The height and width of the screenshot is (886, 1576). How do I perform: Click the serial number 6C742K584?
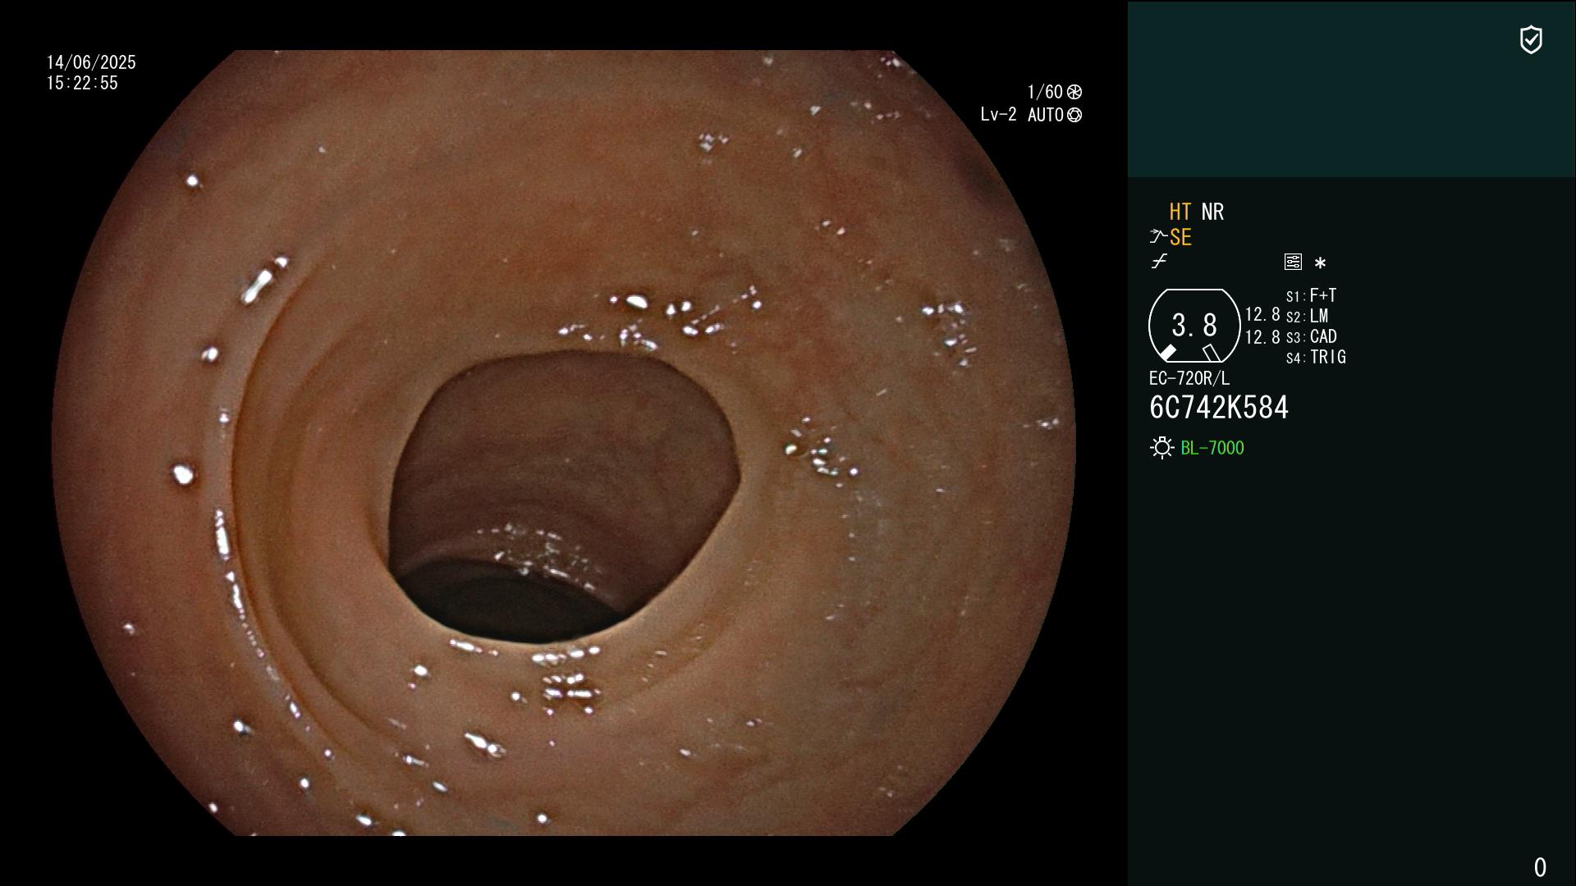coord(1219,408)
